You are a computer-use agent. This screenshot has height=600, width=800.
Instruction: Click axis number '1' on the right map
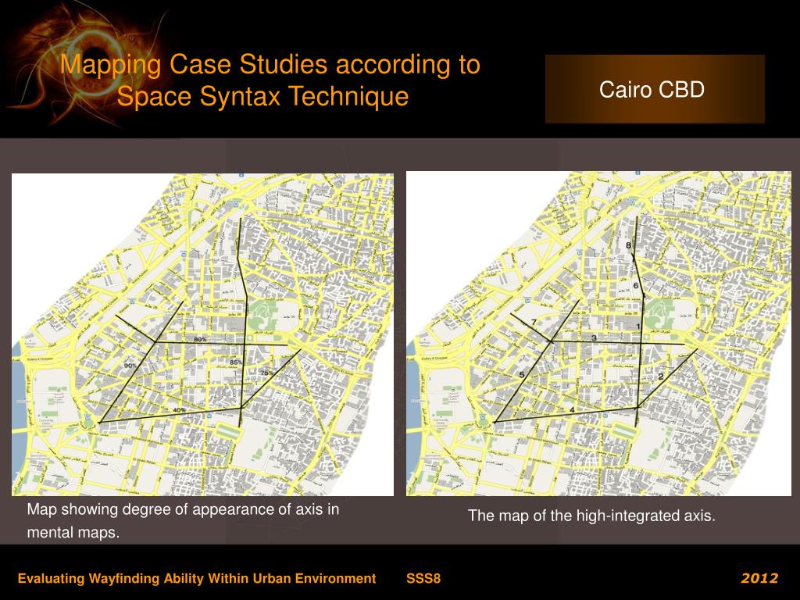(x=637, y=327)
